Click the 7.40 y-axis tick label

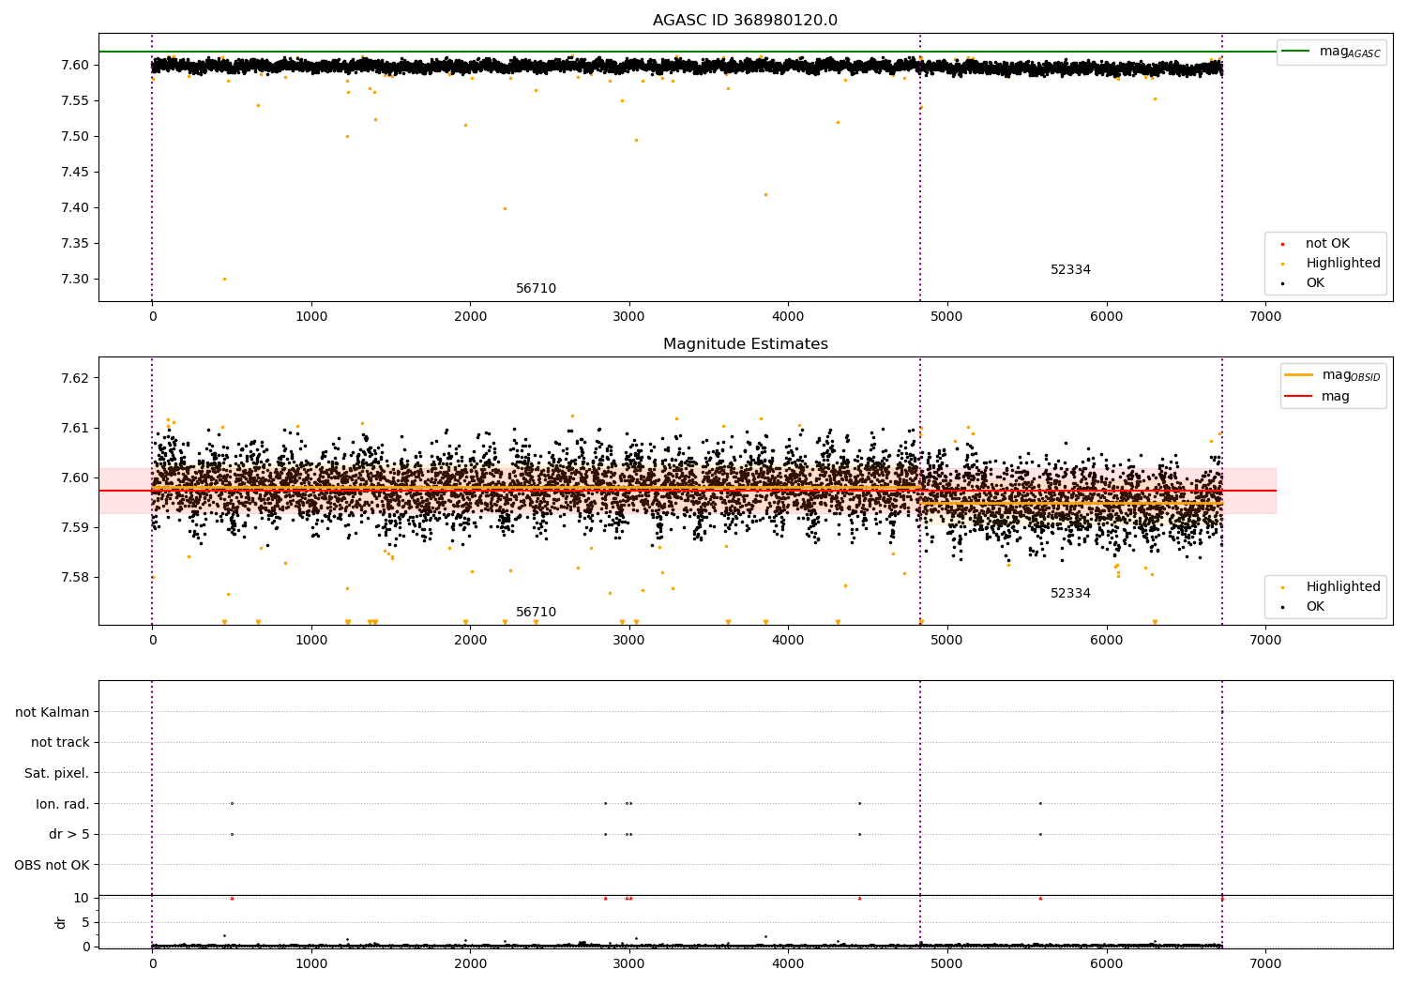74,207
